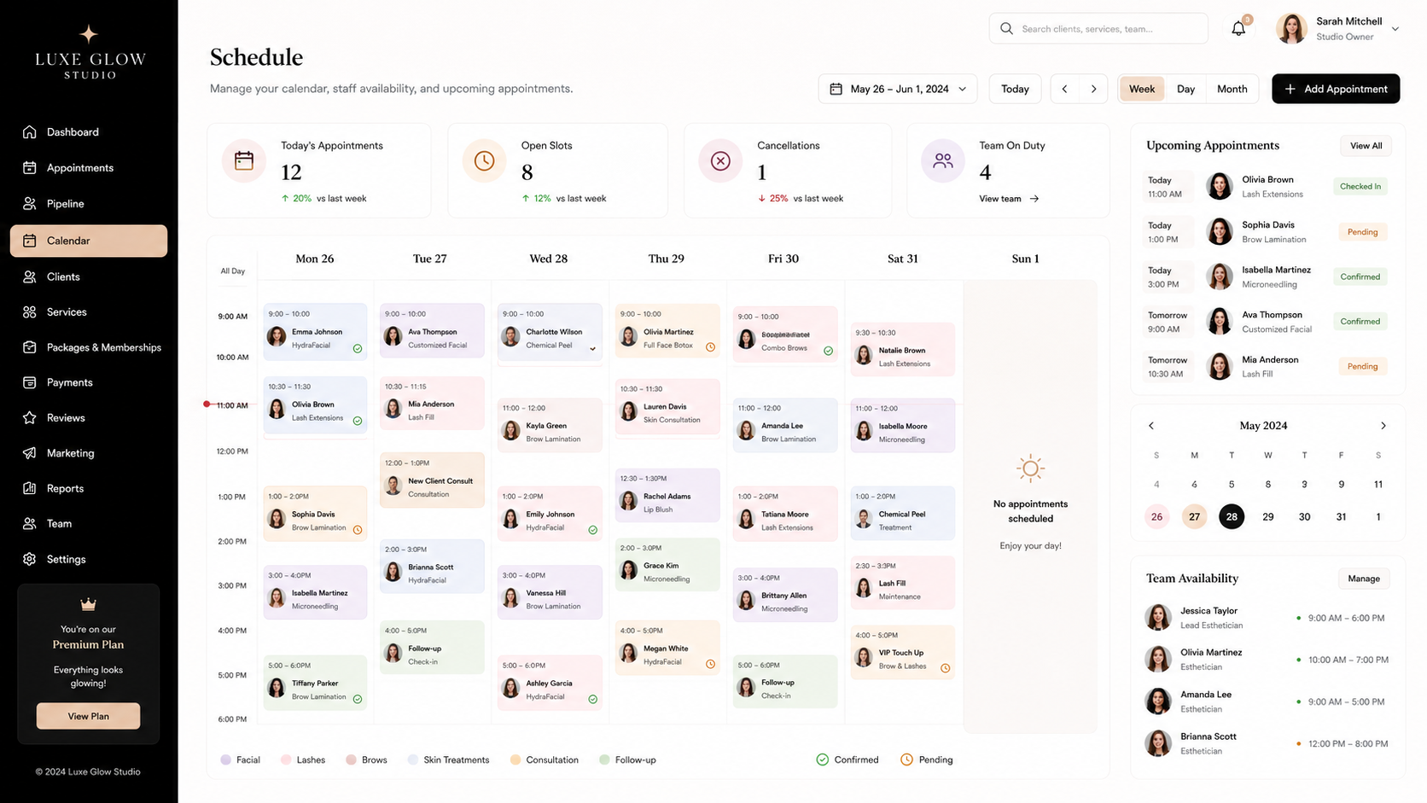Click the Today's Appointments calendar icon
The width and height of the screenshot is (1427, 803).
tap(244, 160)
